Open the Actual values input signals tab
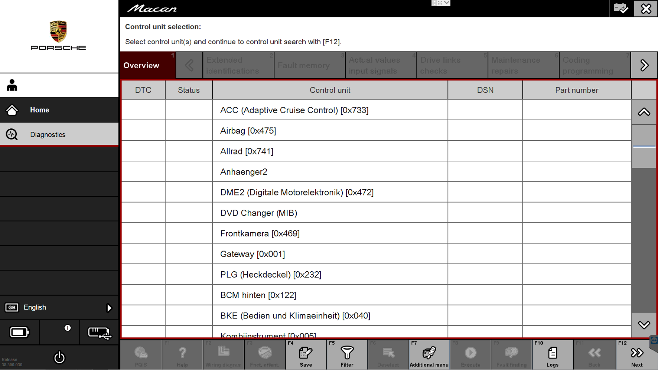 (381, 65)
